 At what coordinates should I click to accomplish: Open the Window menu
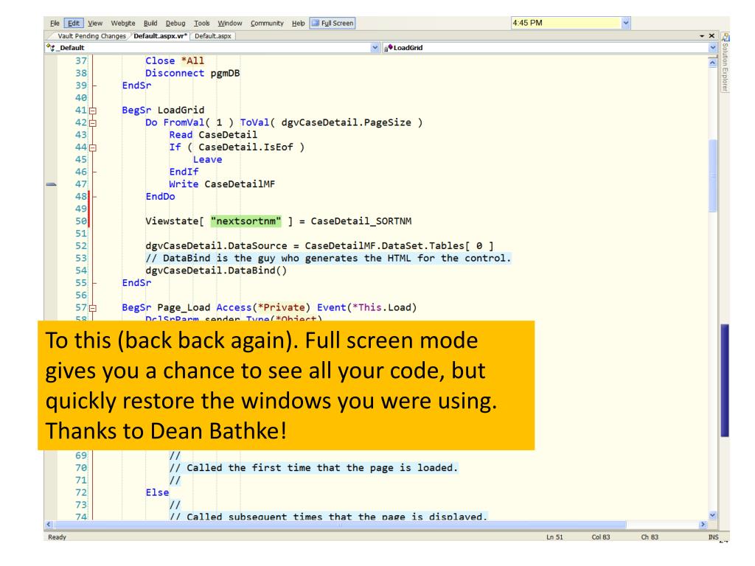230,23
